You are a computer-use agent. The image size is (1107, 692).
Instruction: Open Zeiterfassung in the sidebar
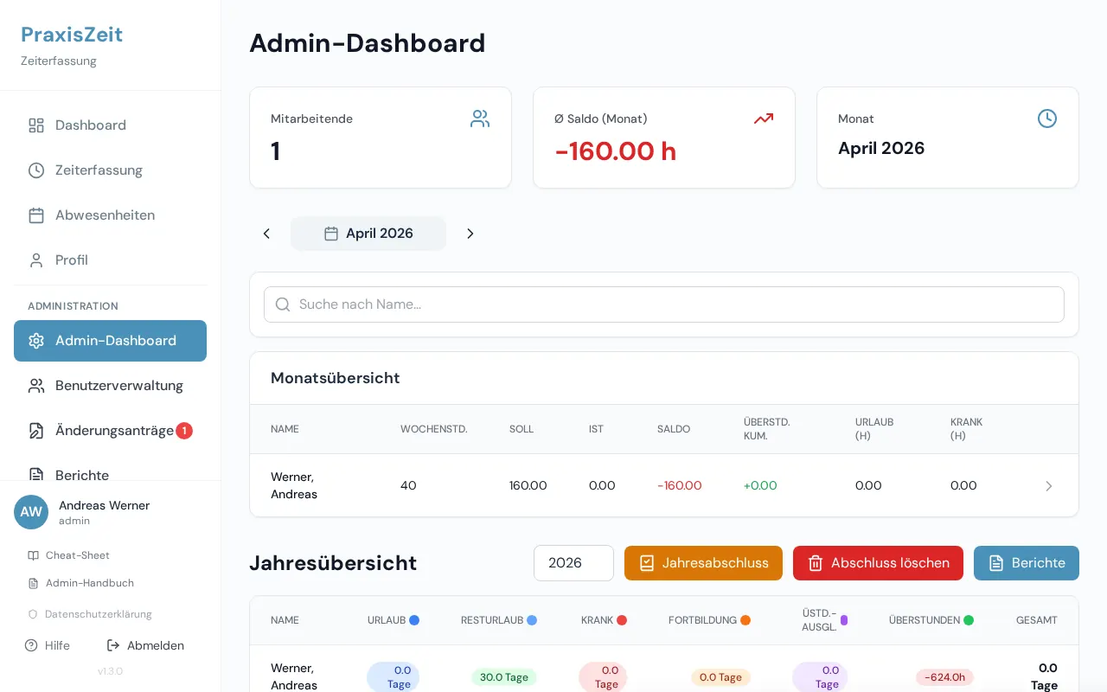[x=110, y=170]
